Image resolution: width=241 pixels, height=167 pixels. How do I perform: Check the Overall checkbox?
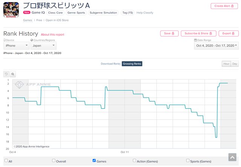(53, 160)
